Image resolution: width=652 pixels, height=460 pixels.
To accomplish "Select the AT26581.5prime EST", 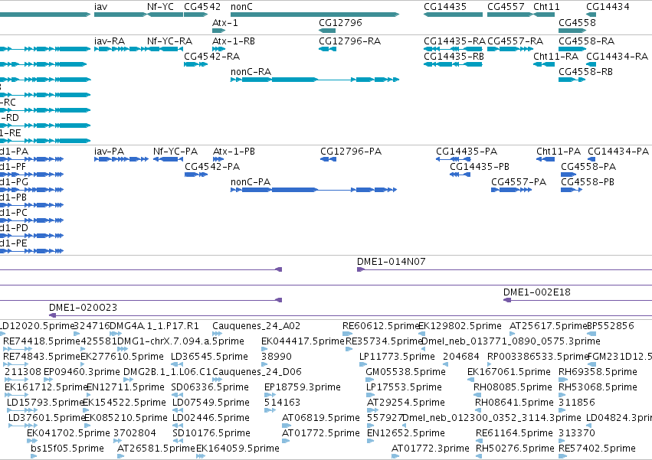I will click(x=120, y=456).
